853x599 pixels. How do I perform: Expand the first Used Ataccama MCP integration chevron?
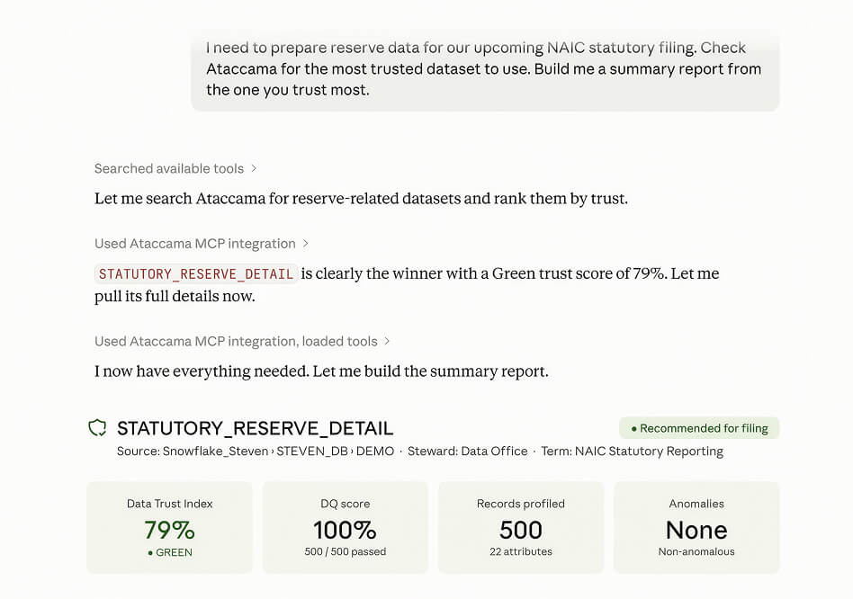coord(305,244)
